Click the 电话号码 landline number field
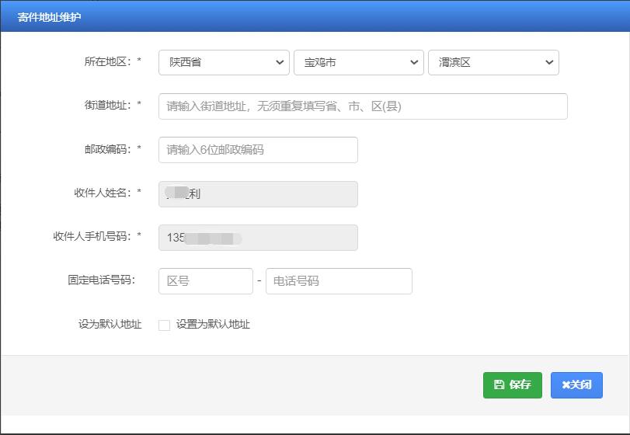Screen dimensions: 630x435 (339, 281)
